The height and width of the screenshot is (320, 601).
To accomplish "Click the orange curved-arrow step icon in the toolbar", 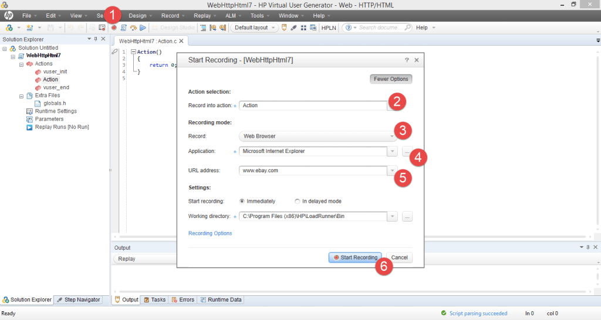I will click(x=133, y=28).
